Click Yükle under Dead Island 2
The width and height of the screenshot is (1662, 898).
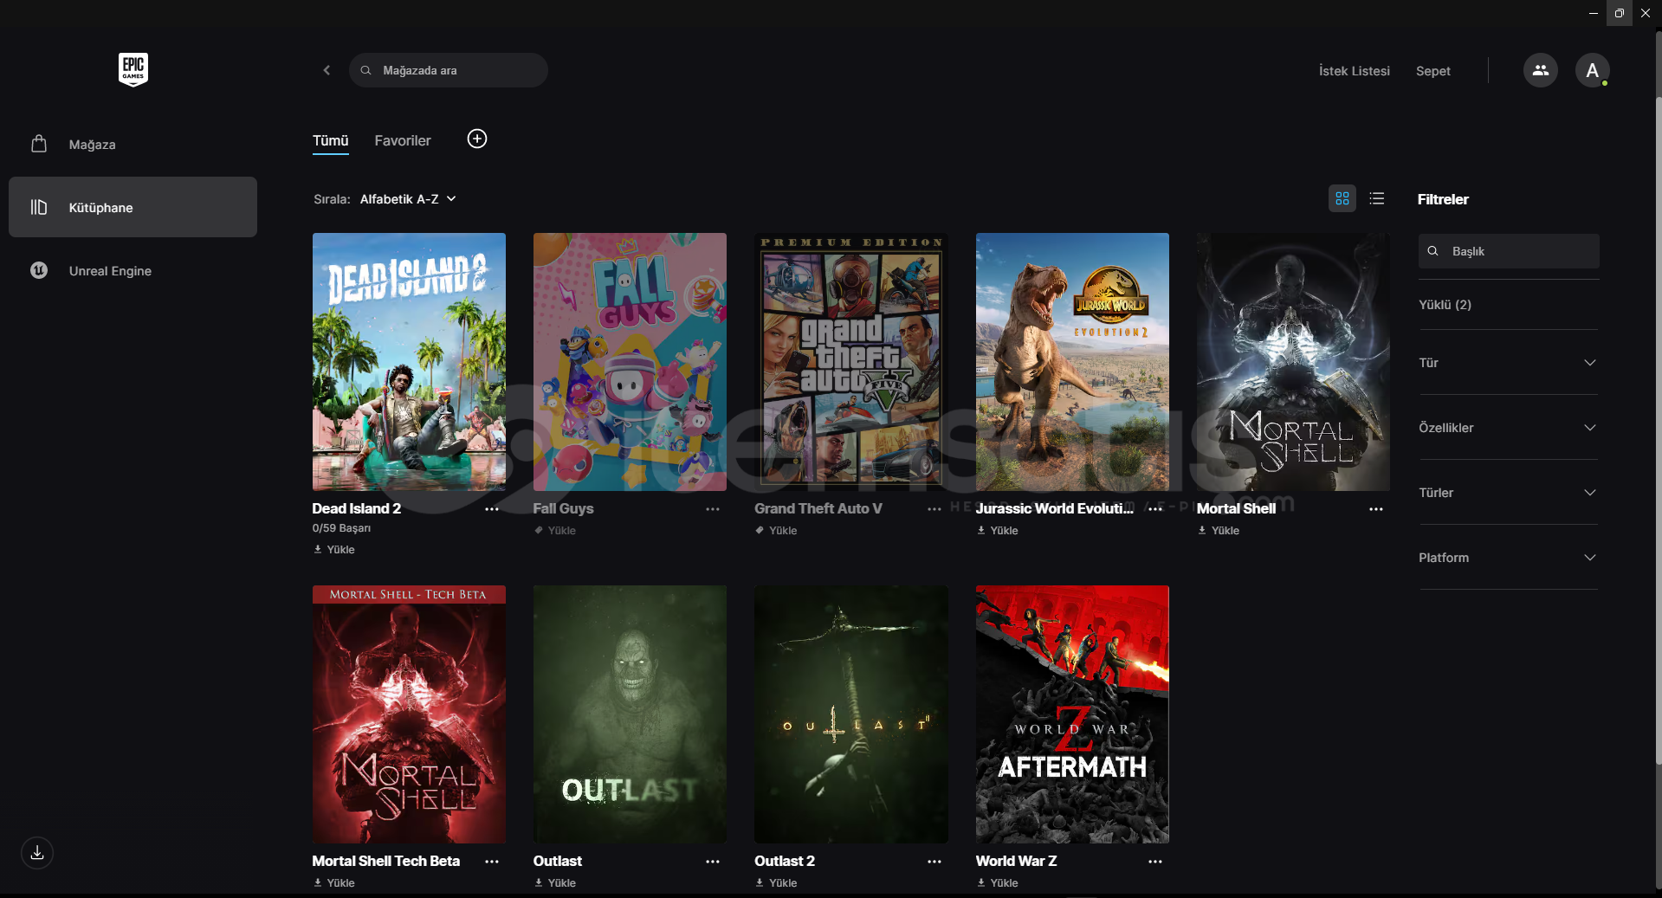coord(334,550)
